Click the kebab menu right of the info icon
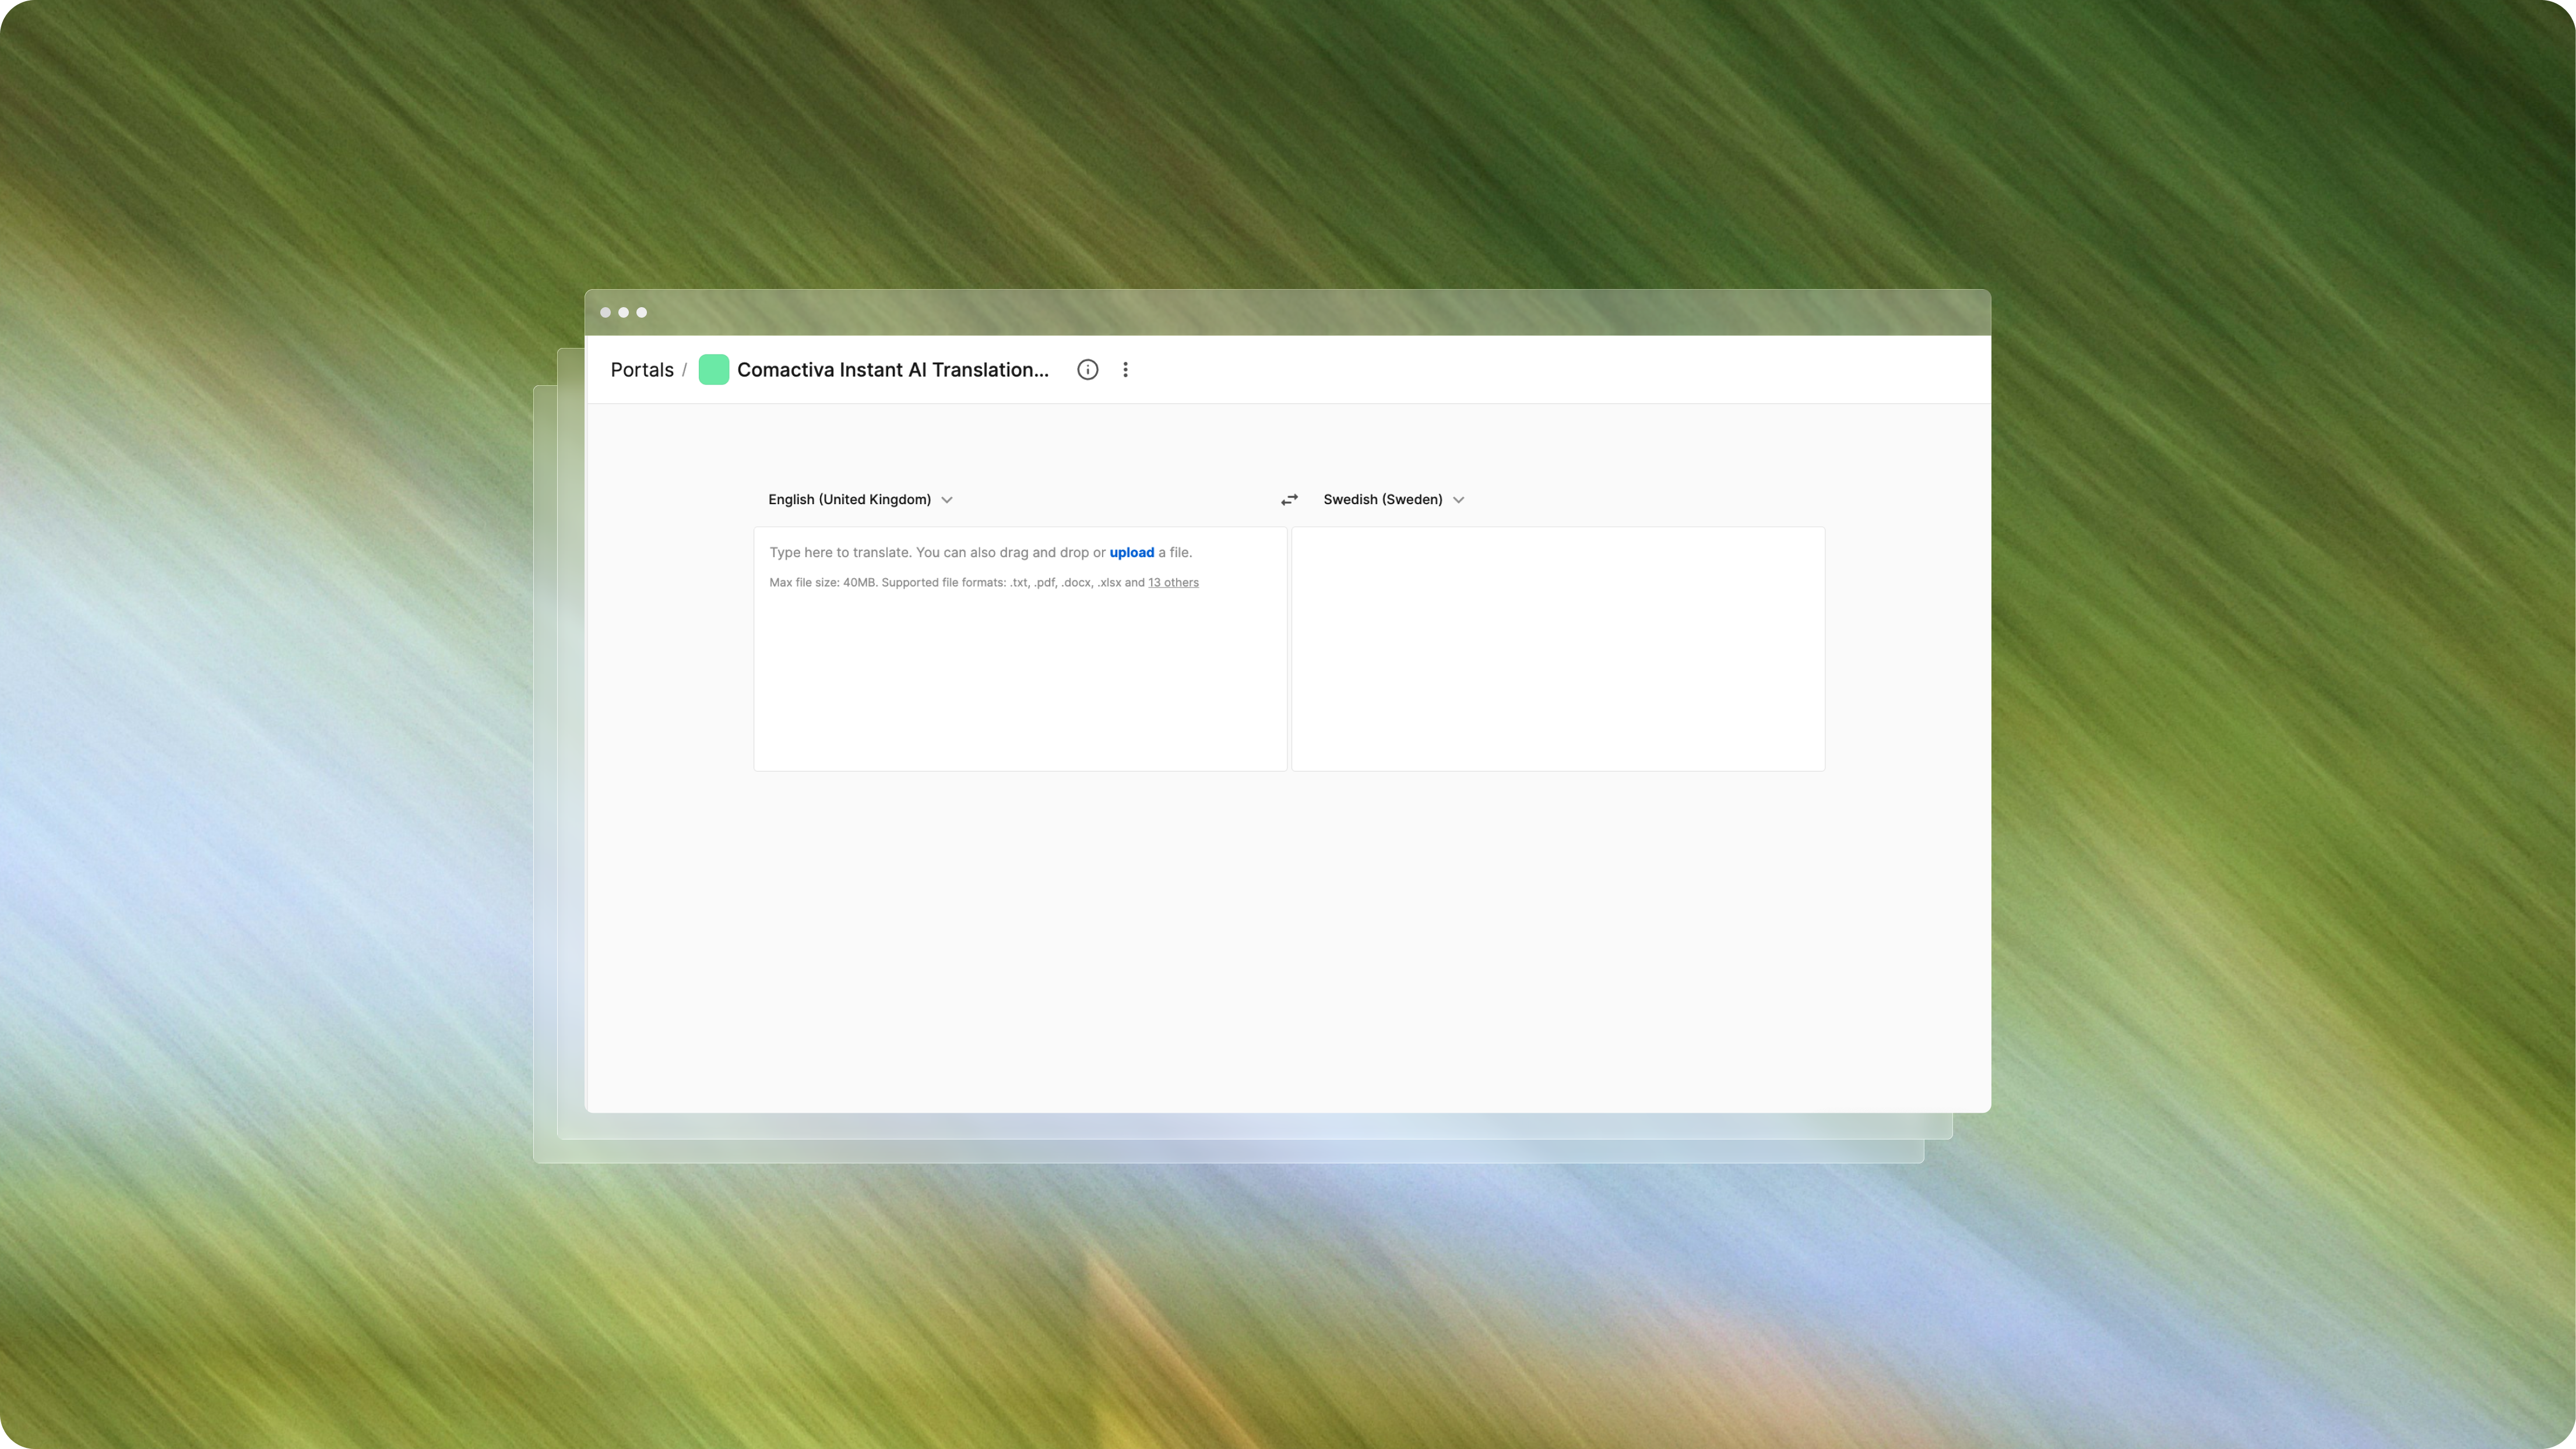2576x1449 pixels. [1126, 369]
